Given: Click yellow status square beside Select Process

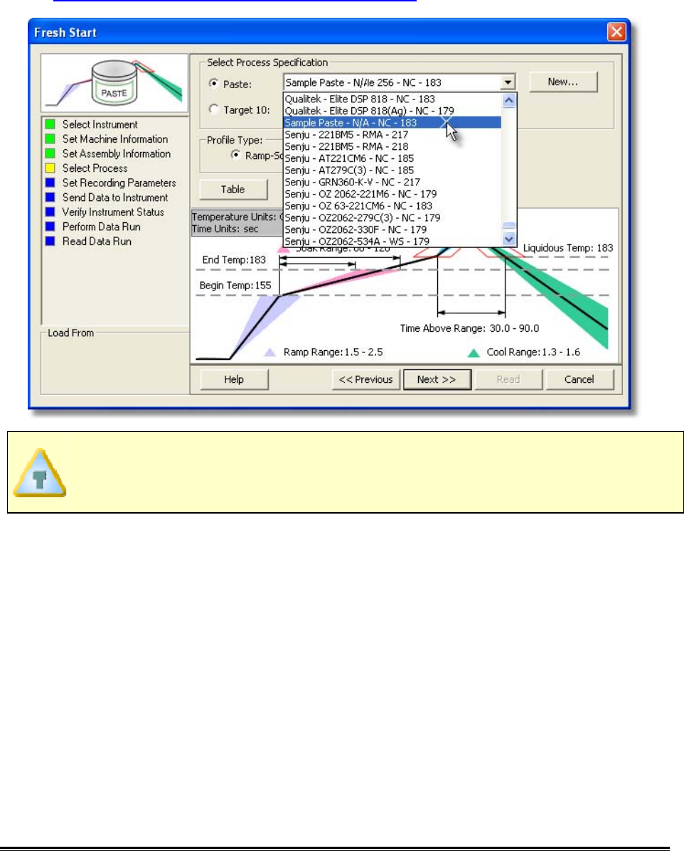Looking at the screenshot, I should [x=50, y=168].
